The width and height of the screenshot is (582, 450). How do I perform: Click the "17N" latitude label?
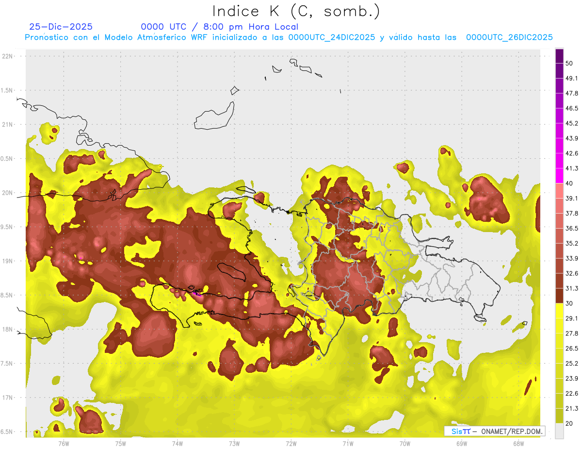coord(8,397)
